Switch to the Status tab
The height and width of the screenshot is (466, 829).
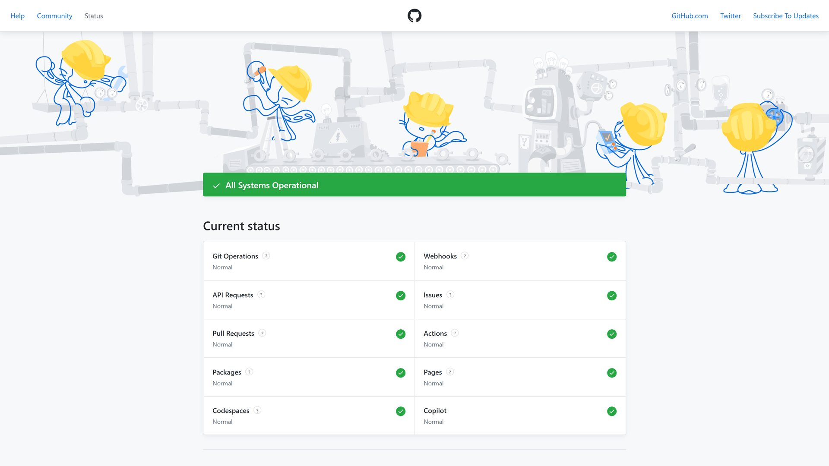coord(94,16)
